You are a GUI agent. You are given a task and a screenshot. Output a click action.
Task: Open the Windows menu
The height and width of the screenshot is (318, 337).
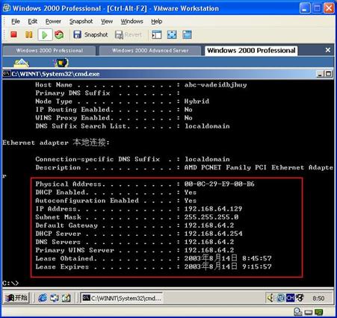(x=132, y=22)
